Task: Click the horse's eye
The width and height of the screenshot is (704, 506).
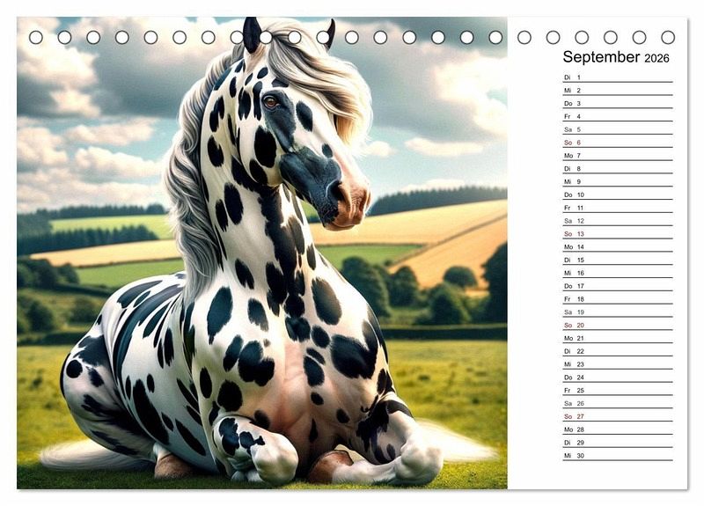Action: (x=271, y=102)
